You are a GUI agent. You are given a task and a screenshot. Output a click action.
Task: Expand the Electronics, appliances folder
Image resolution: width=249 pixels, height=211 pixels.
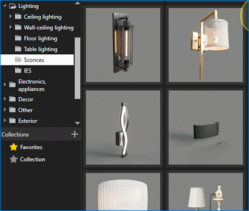(5, 84)
